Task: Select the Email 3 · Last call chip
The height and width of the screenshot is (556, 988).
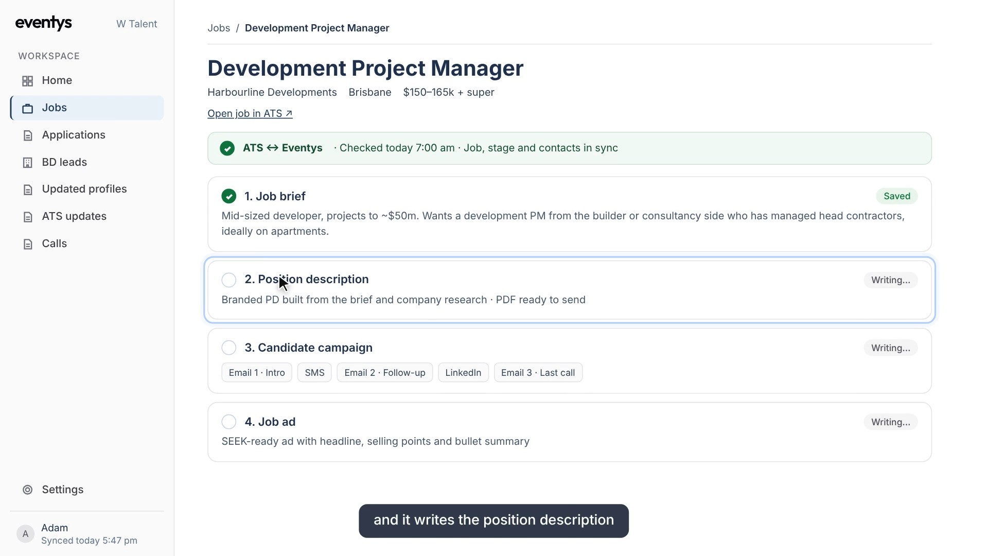Action: coord(538,373)
